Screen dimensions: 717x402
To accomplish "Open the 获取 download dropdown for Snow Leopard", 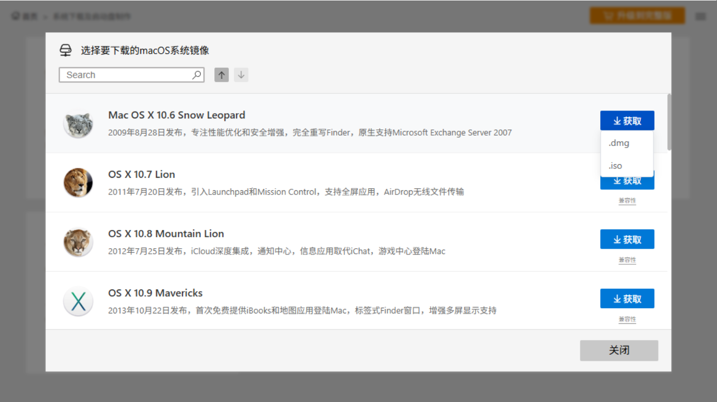I will (x=628, y=120).
